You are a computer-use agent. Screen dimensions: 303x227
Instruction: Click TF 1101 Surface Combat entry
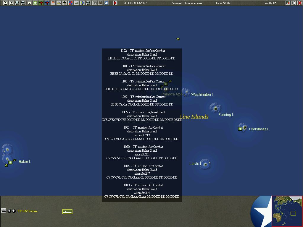[x=142, y=70]
